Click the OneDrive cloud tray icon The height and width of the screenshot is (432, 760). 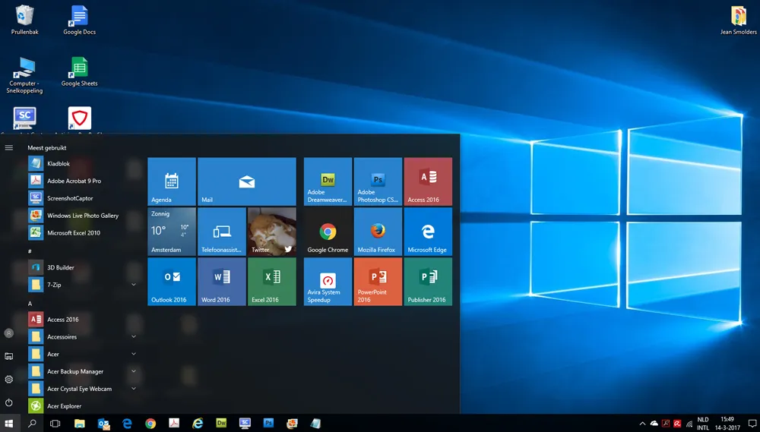pyautogui.click(x=654, y=424)
